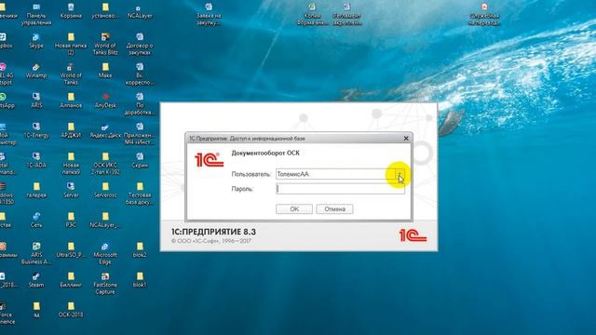This screenshot has width=596, height=335.
Task: Select the UltraISO_P folder
Action: tap(71, 250)
